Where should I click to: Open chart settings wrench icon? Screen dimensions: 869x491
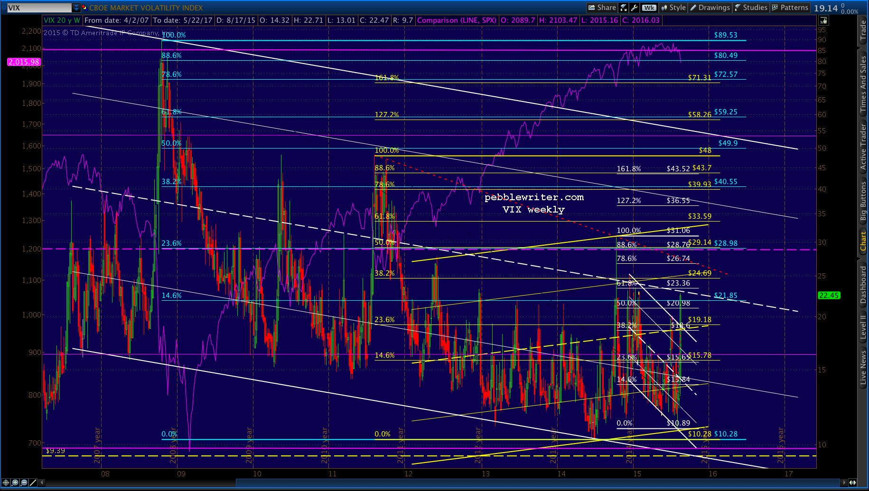click(x=634, y=8)
